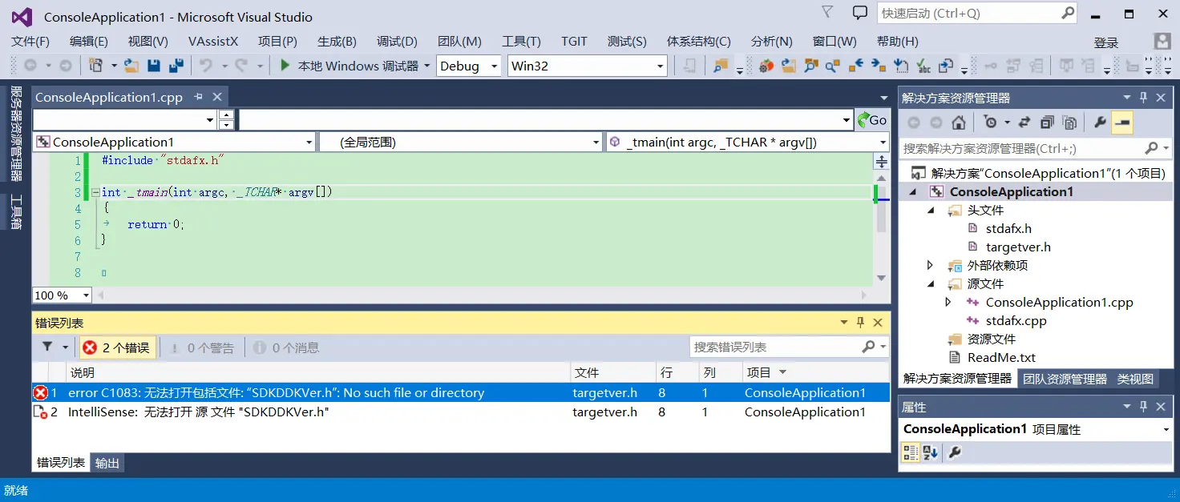Click the Save All toolbar icon
Image resolution: width=1180 pixels, height=502 pixels.
pyautogui.click(x=176, y=65)
